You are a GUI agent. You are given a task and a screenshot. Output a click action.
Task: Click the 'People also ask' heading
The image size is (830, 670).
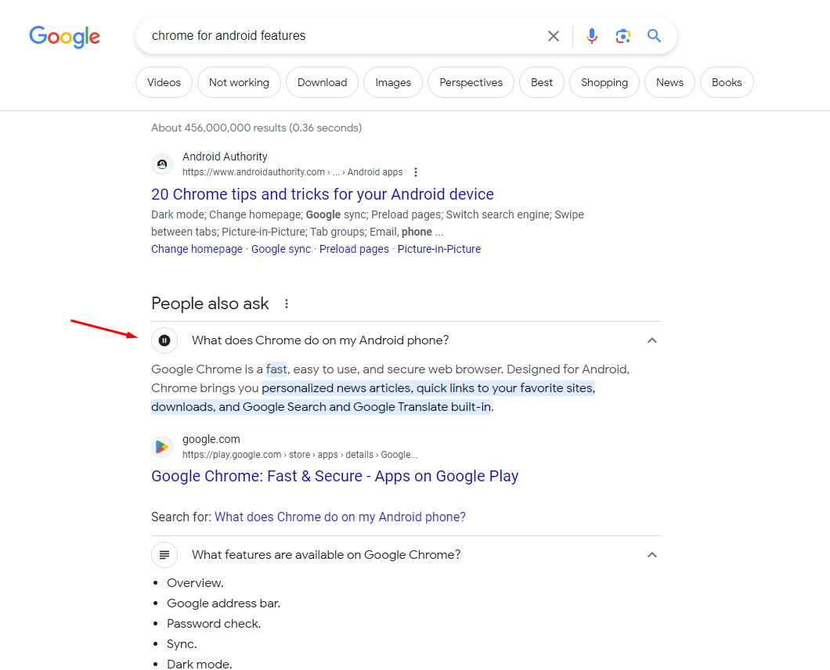pos(210,304)
